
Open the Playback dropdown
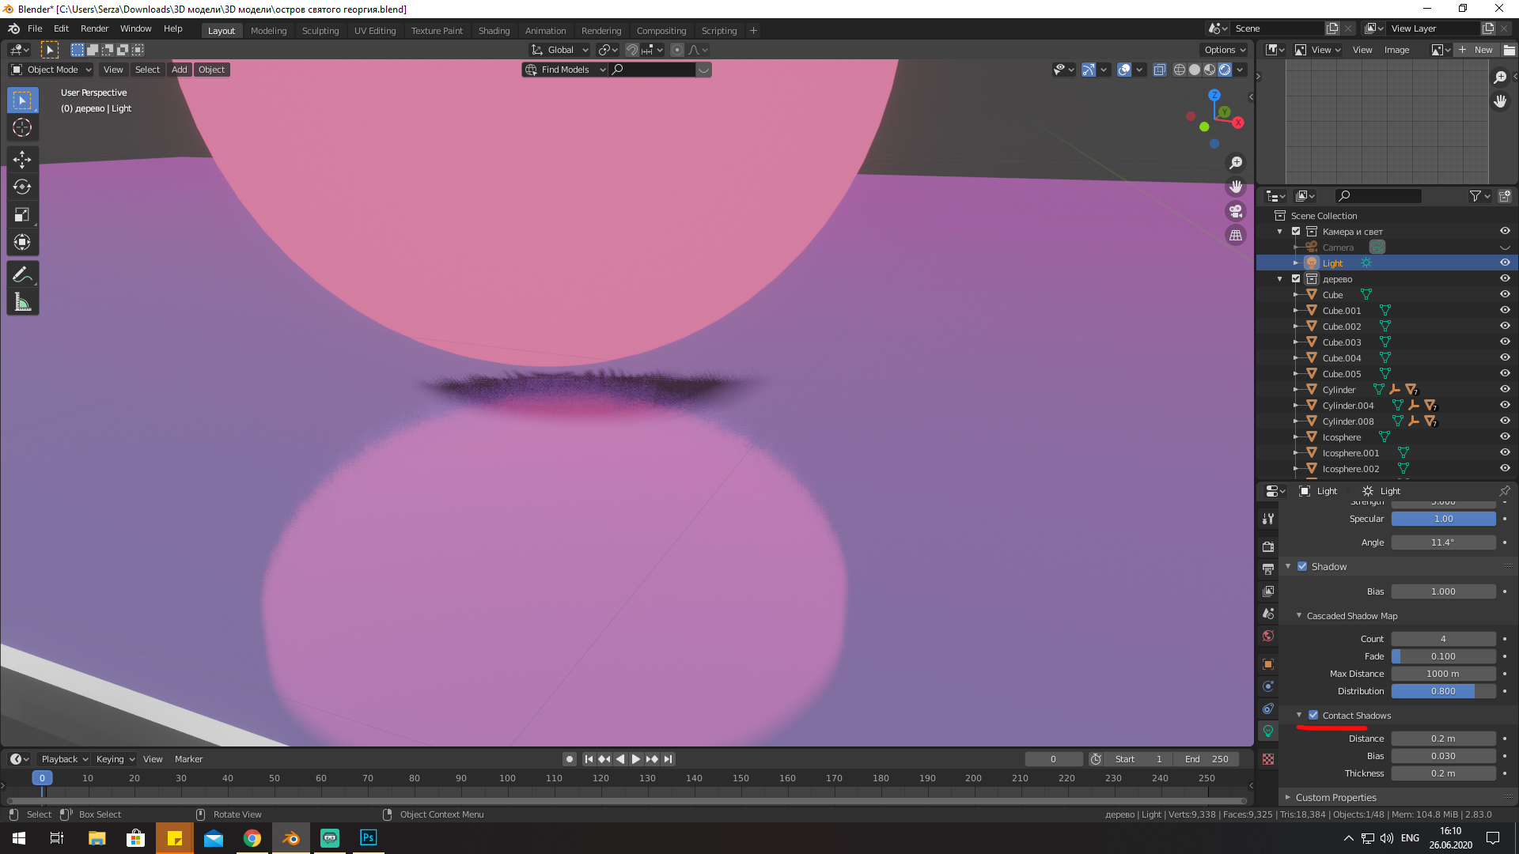point(64,759)
